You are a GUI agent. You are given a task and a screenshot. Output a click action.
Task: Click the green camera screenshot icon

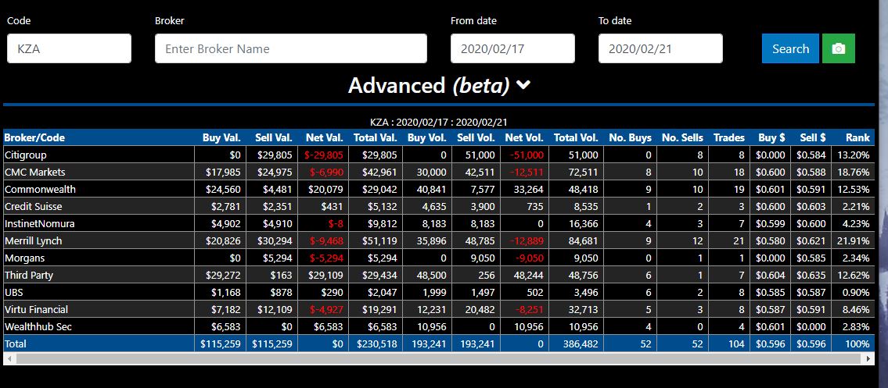[x=838, y=48]
